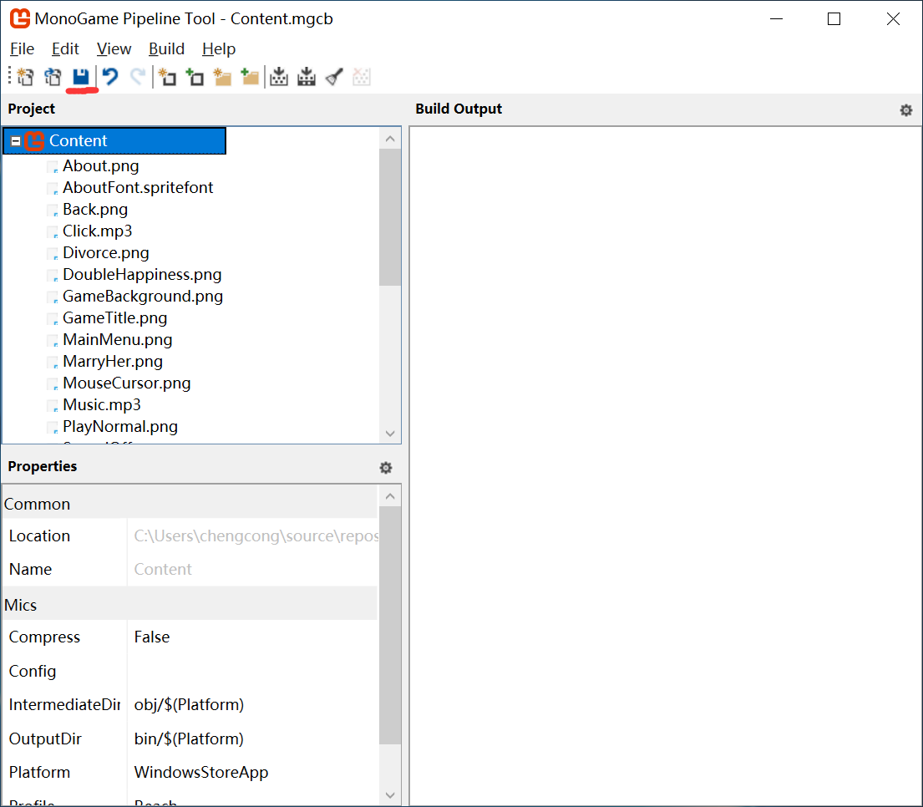Click the New Folder toolbar icon
The image size is (923, 807).
222,78
